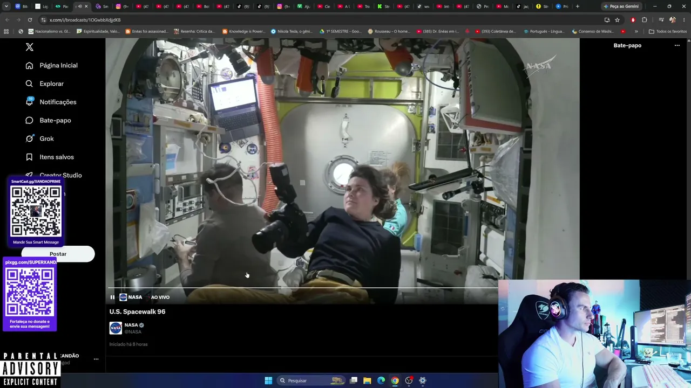Click the AO VIVO live indicator
The height and width of the screenshot is (388, 691).
coord(160,297)
